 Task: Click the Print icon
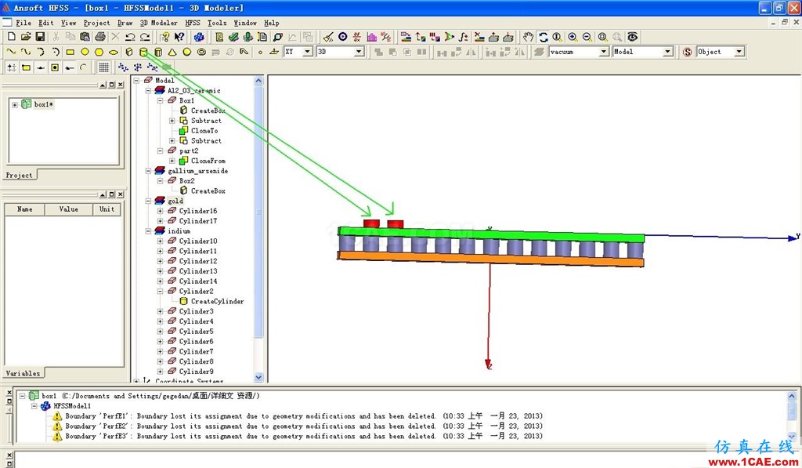(x=100, y=37)
